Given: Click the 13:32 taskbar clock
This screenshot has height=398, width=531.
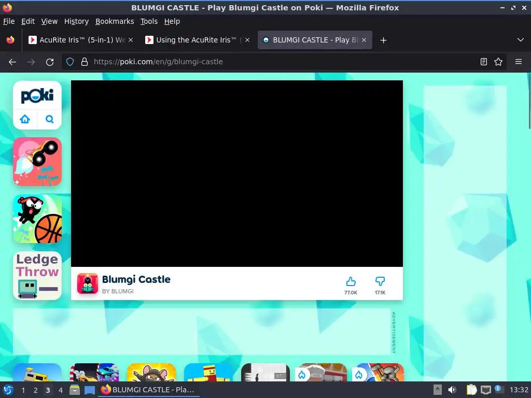Looking at the screenshot, I should tap(519, 390).
